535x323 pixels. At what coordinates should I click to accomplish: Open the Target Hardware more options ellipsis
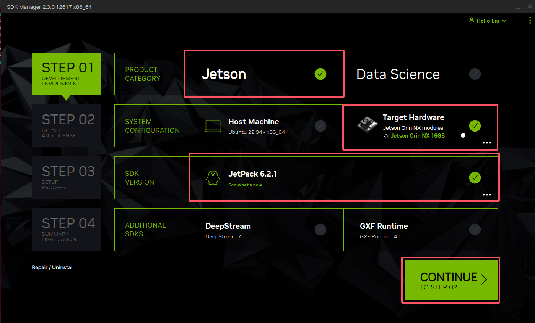[x=487, y=143]
